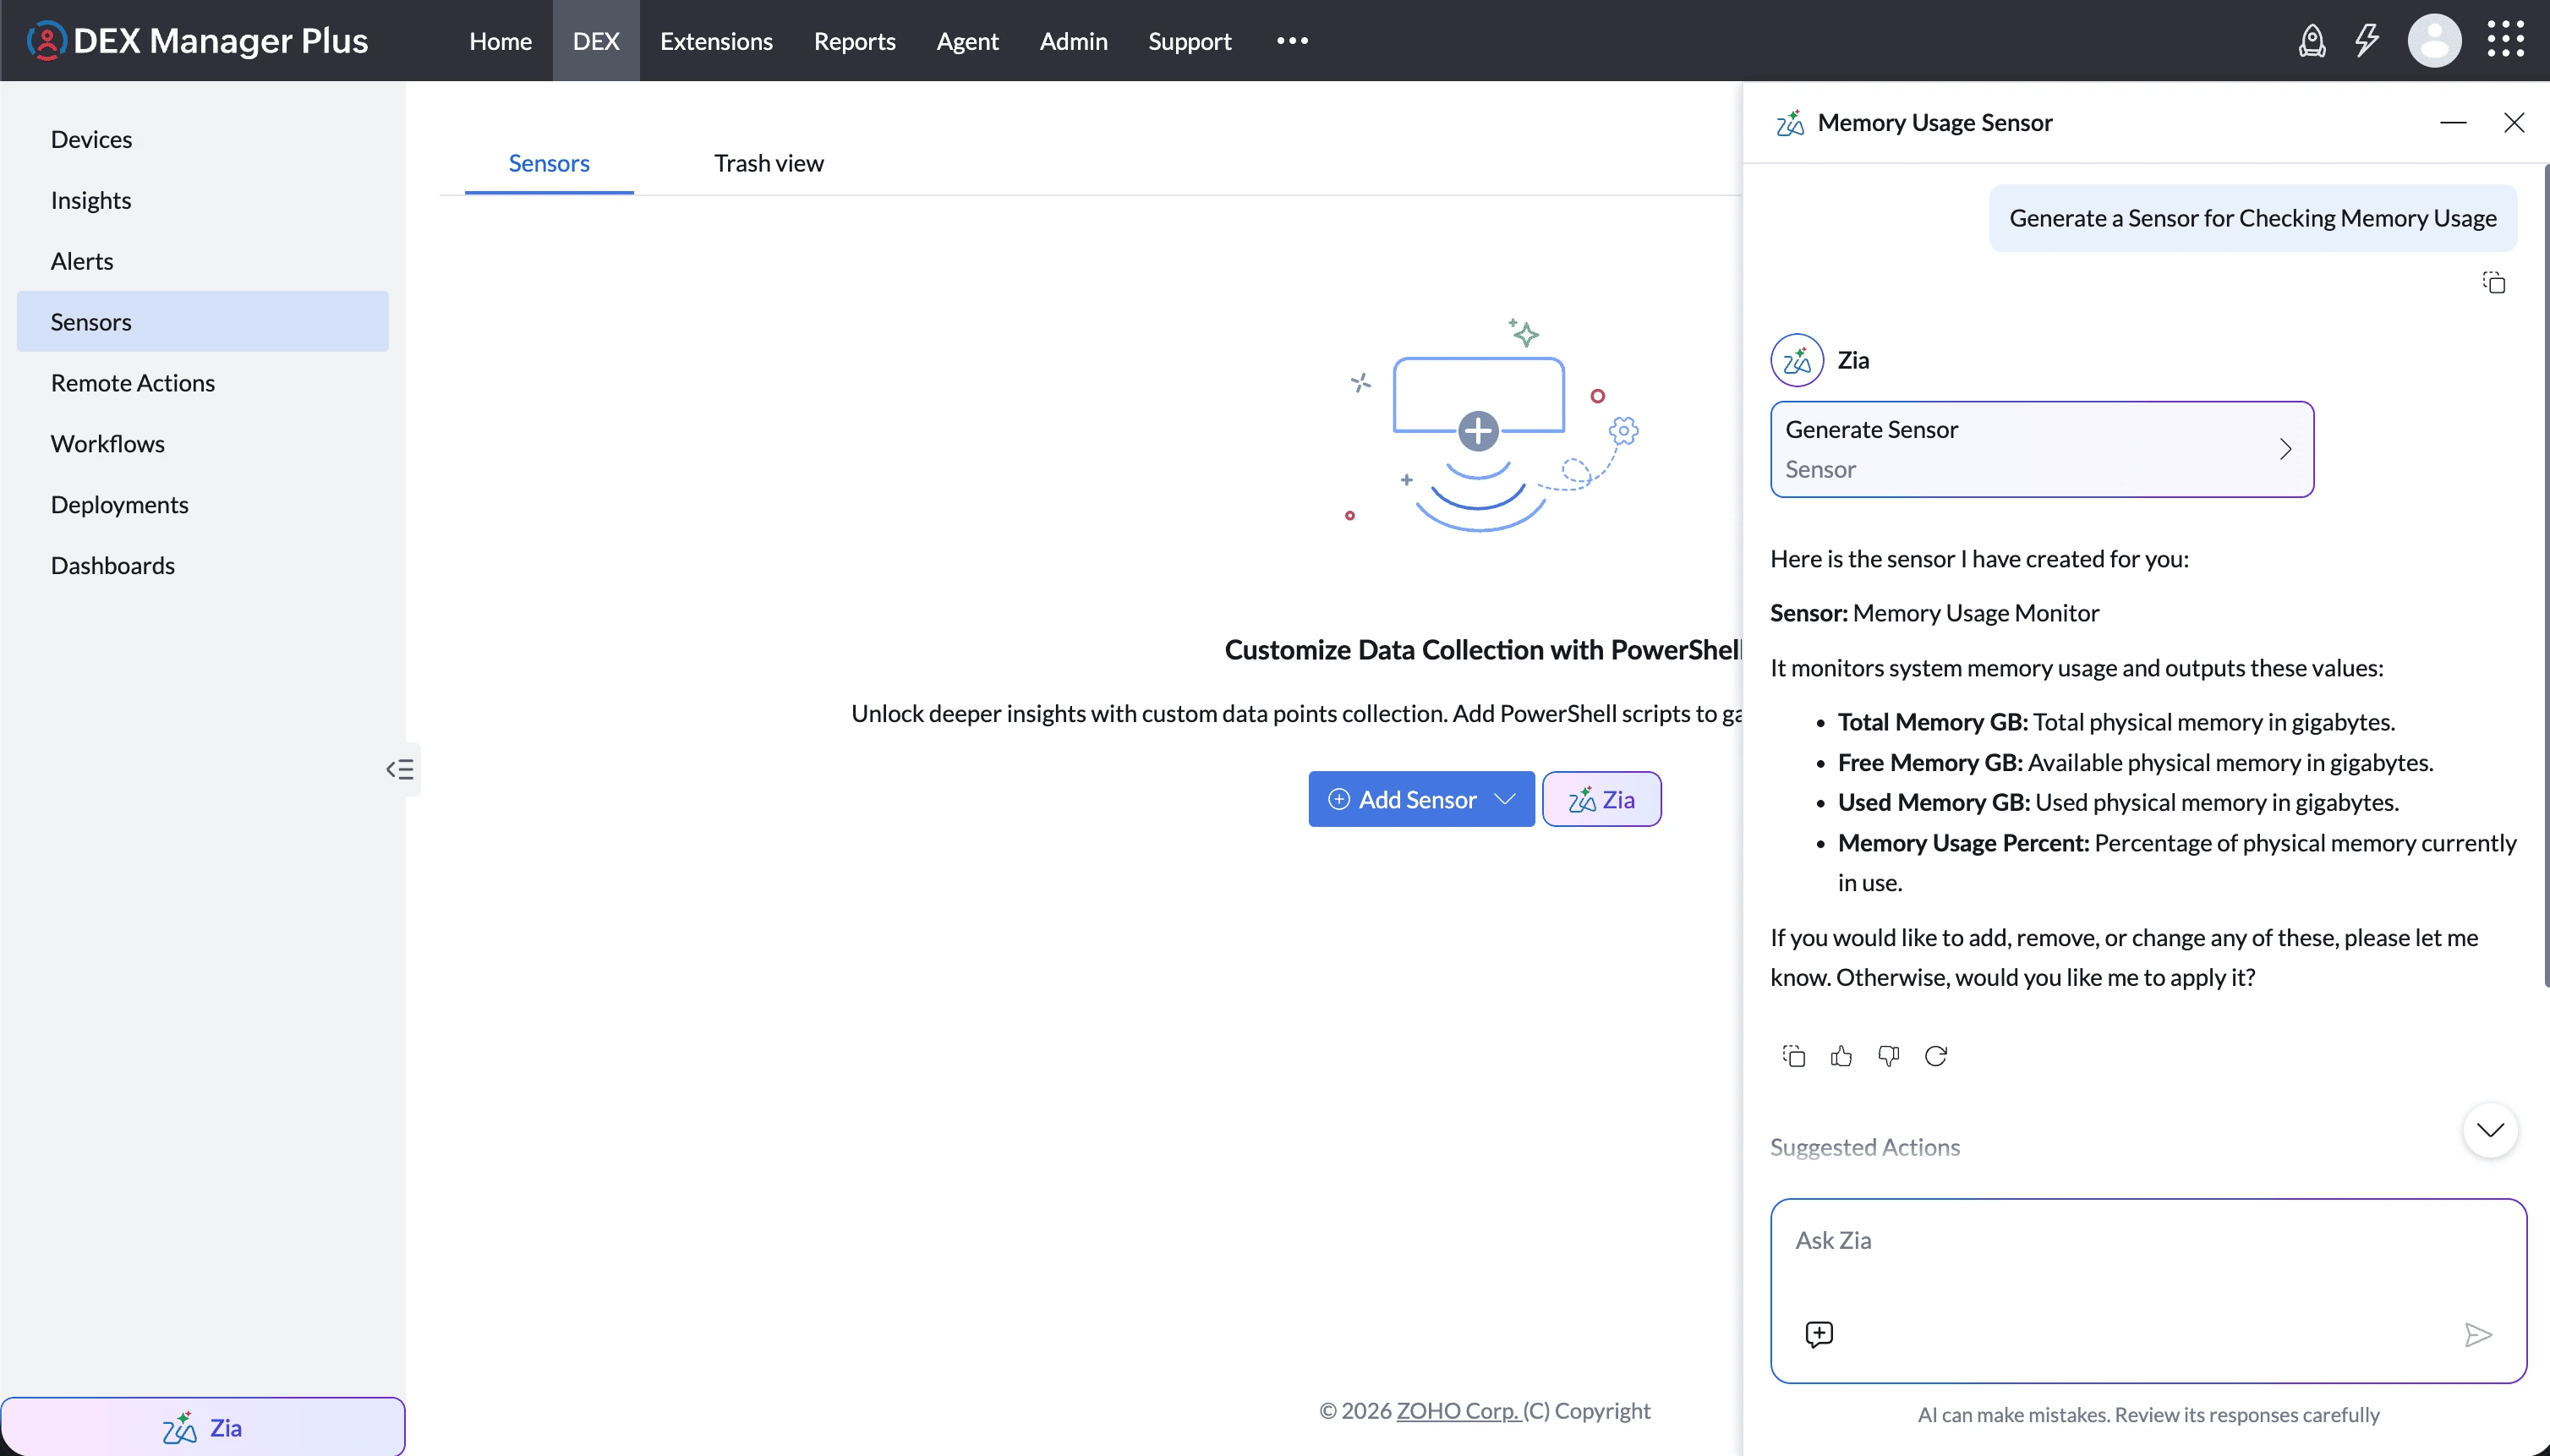Screen dimensions: 2550x1456
Task: Open the user profile avatar
Action: pos(2434,41)
